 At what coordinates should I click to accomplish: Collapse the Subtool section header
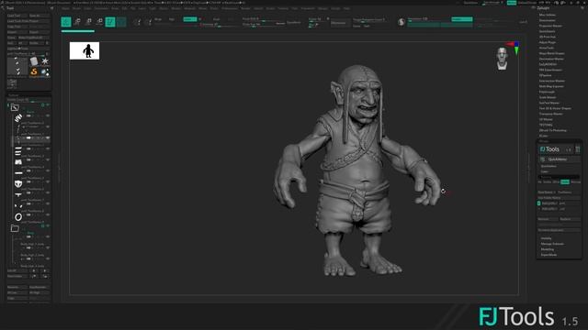(13, 95)
